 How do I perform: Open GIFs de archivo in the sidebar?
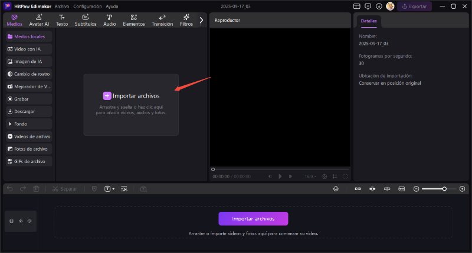pyautogui.click(x=29, y=161)
